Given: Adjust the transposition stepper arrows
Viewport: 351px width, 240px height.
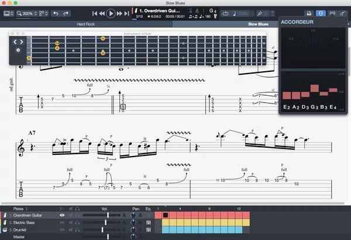Looking at the screenshot, I should coord(273,13).
